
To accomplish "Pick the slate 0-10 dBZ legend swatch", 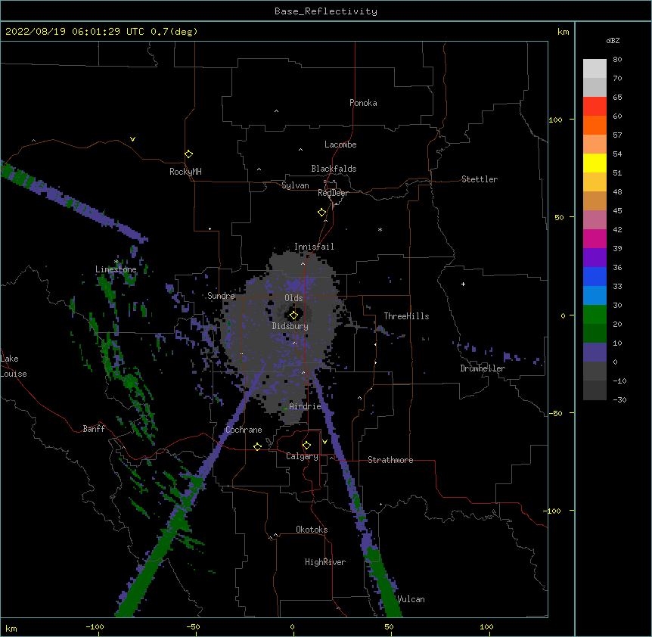I will coord(595,353).
